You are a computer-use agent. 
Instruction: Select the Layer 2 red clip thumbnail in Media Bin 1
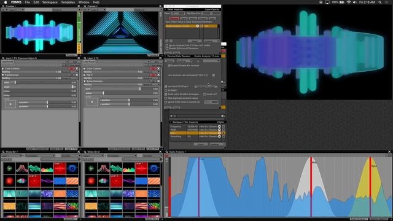(34, 180)
